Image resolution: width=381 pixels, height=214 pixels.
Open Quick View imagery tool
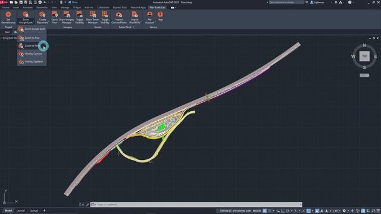(55, 17)
